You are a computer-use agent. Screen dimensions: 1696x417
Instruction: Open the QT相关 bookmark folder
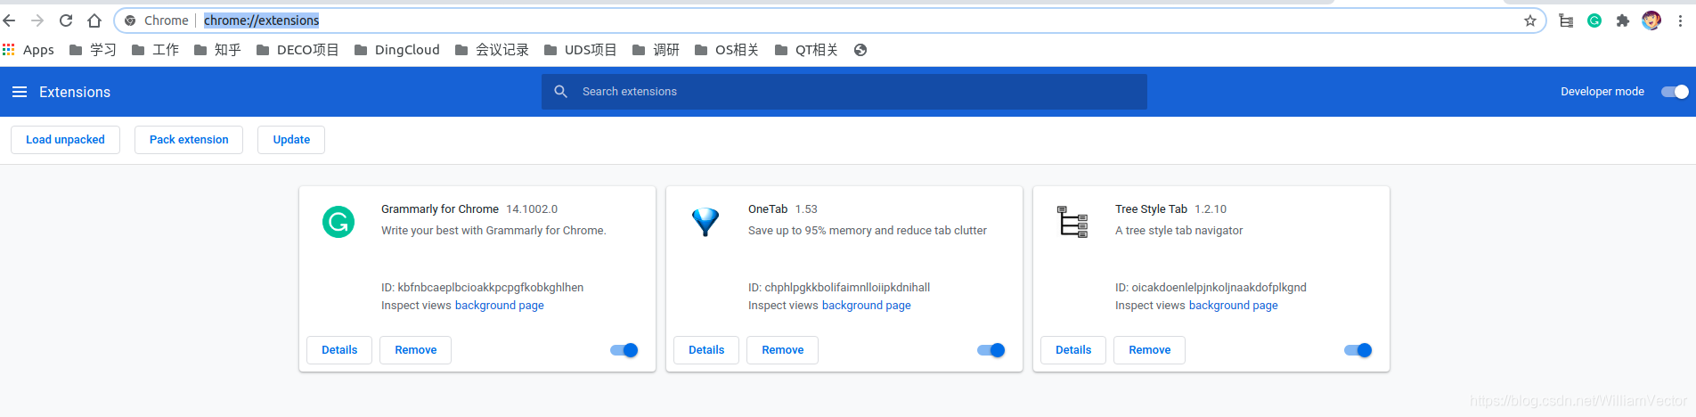pos(806,50)
